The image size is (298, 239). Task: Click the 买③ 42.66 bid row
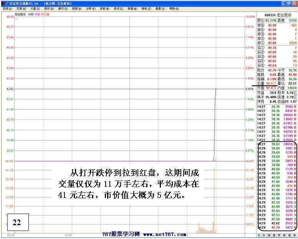pos(277,56)
